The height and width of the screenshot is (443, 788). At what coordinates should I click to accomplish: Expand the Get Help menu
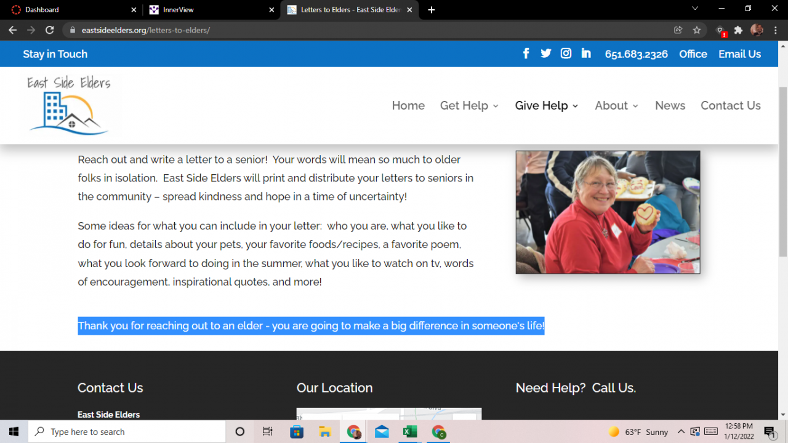pos(469,106)
